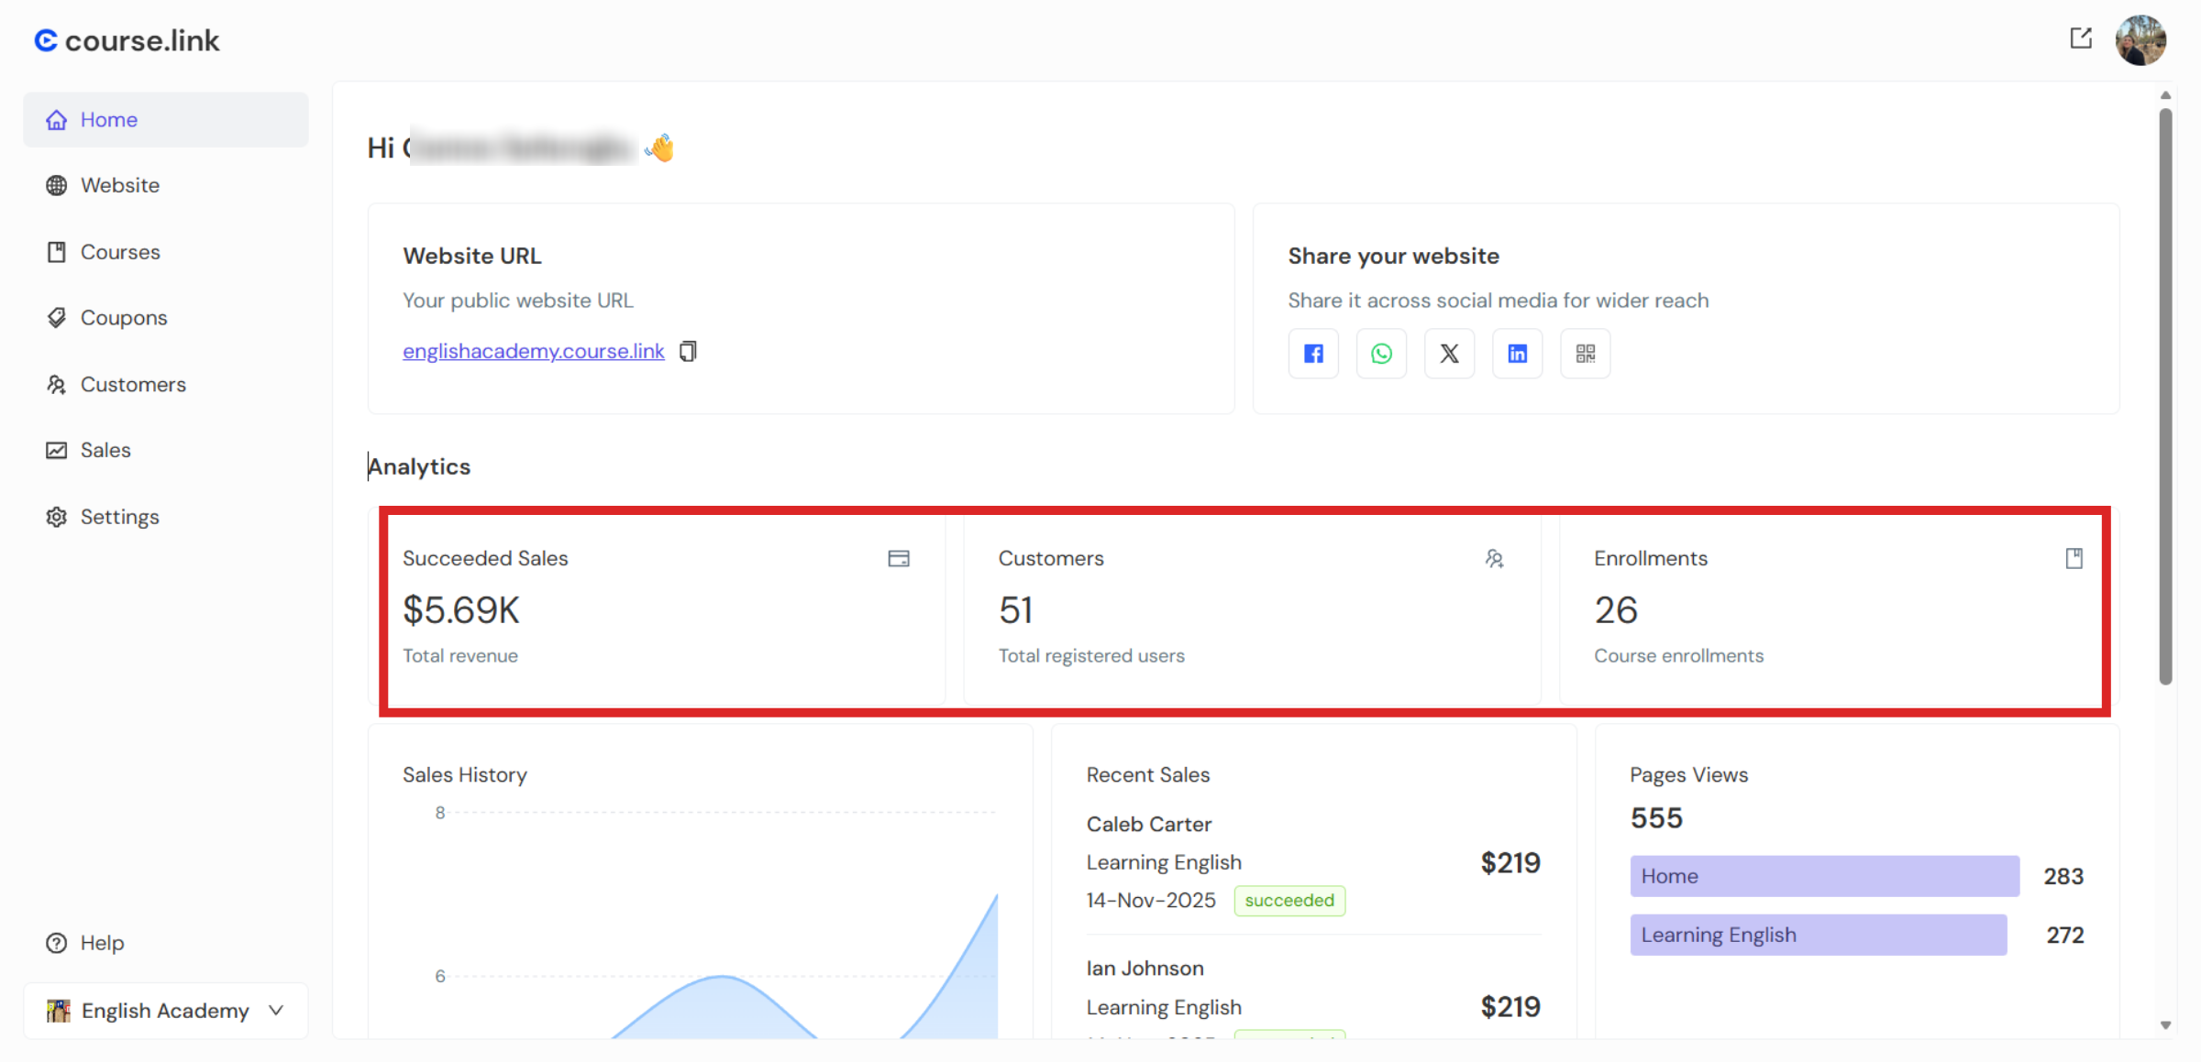2201x1062 pixels.
Task: Click the 51 registered users value
Action: 1015,609
